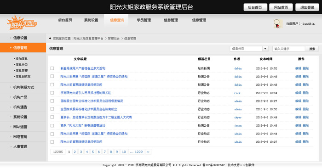Click the current user avatar image
Screen dimensions: 322x168
(x=278, y=24)
